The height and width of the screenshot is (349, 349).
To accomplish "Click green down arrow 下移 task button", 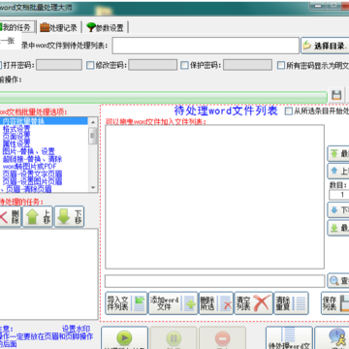I will tap(69, 216).
